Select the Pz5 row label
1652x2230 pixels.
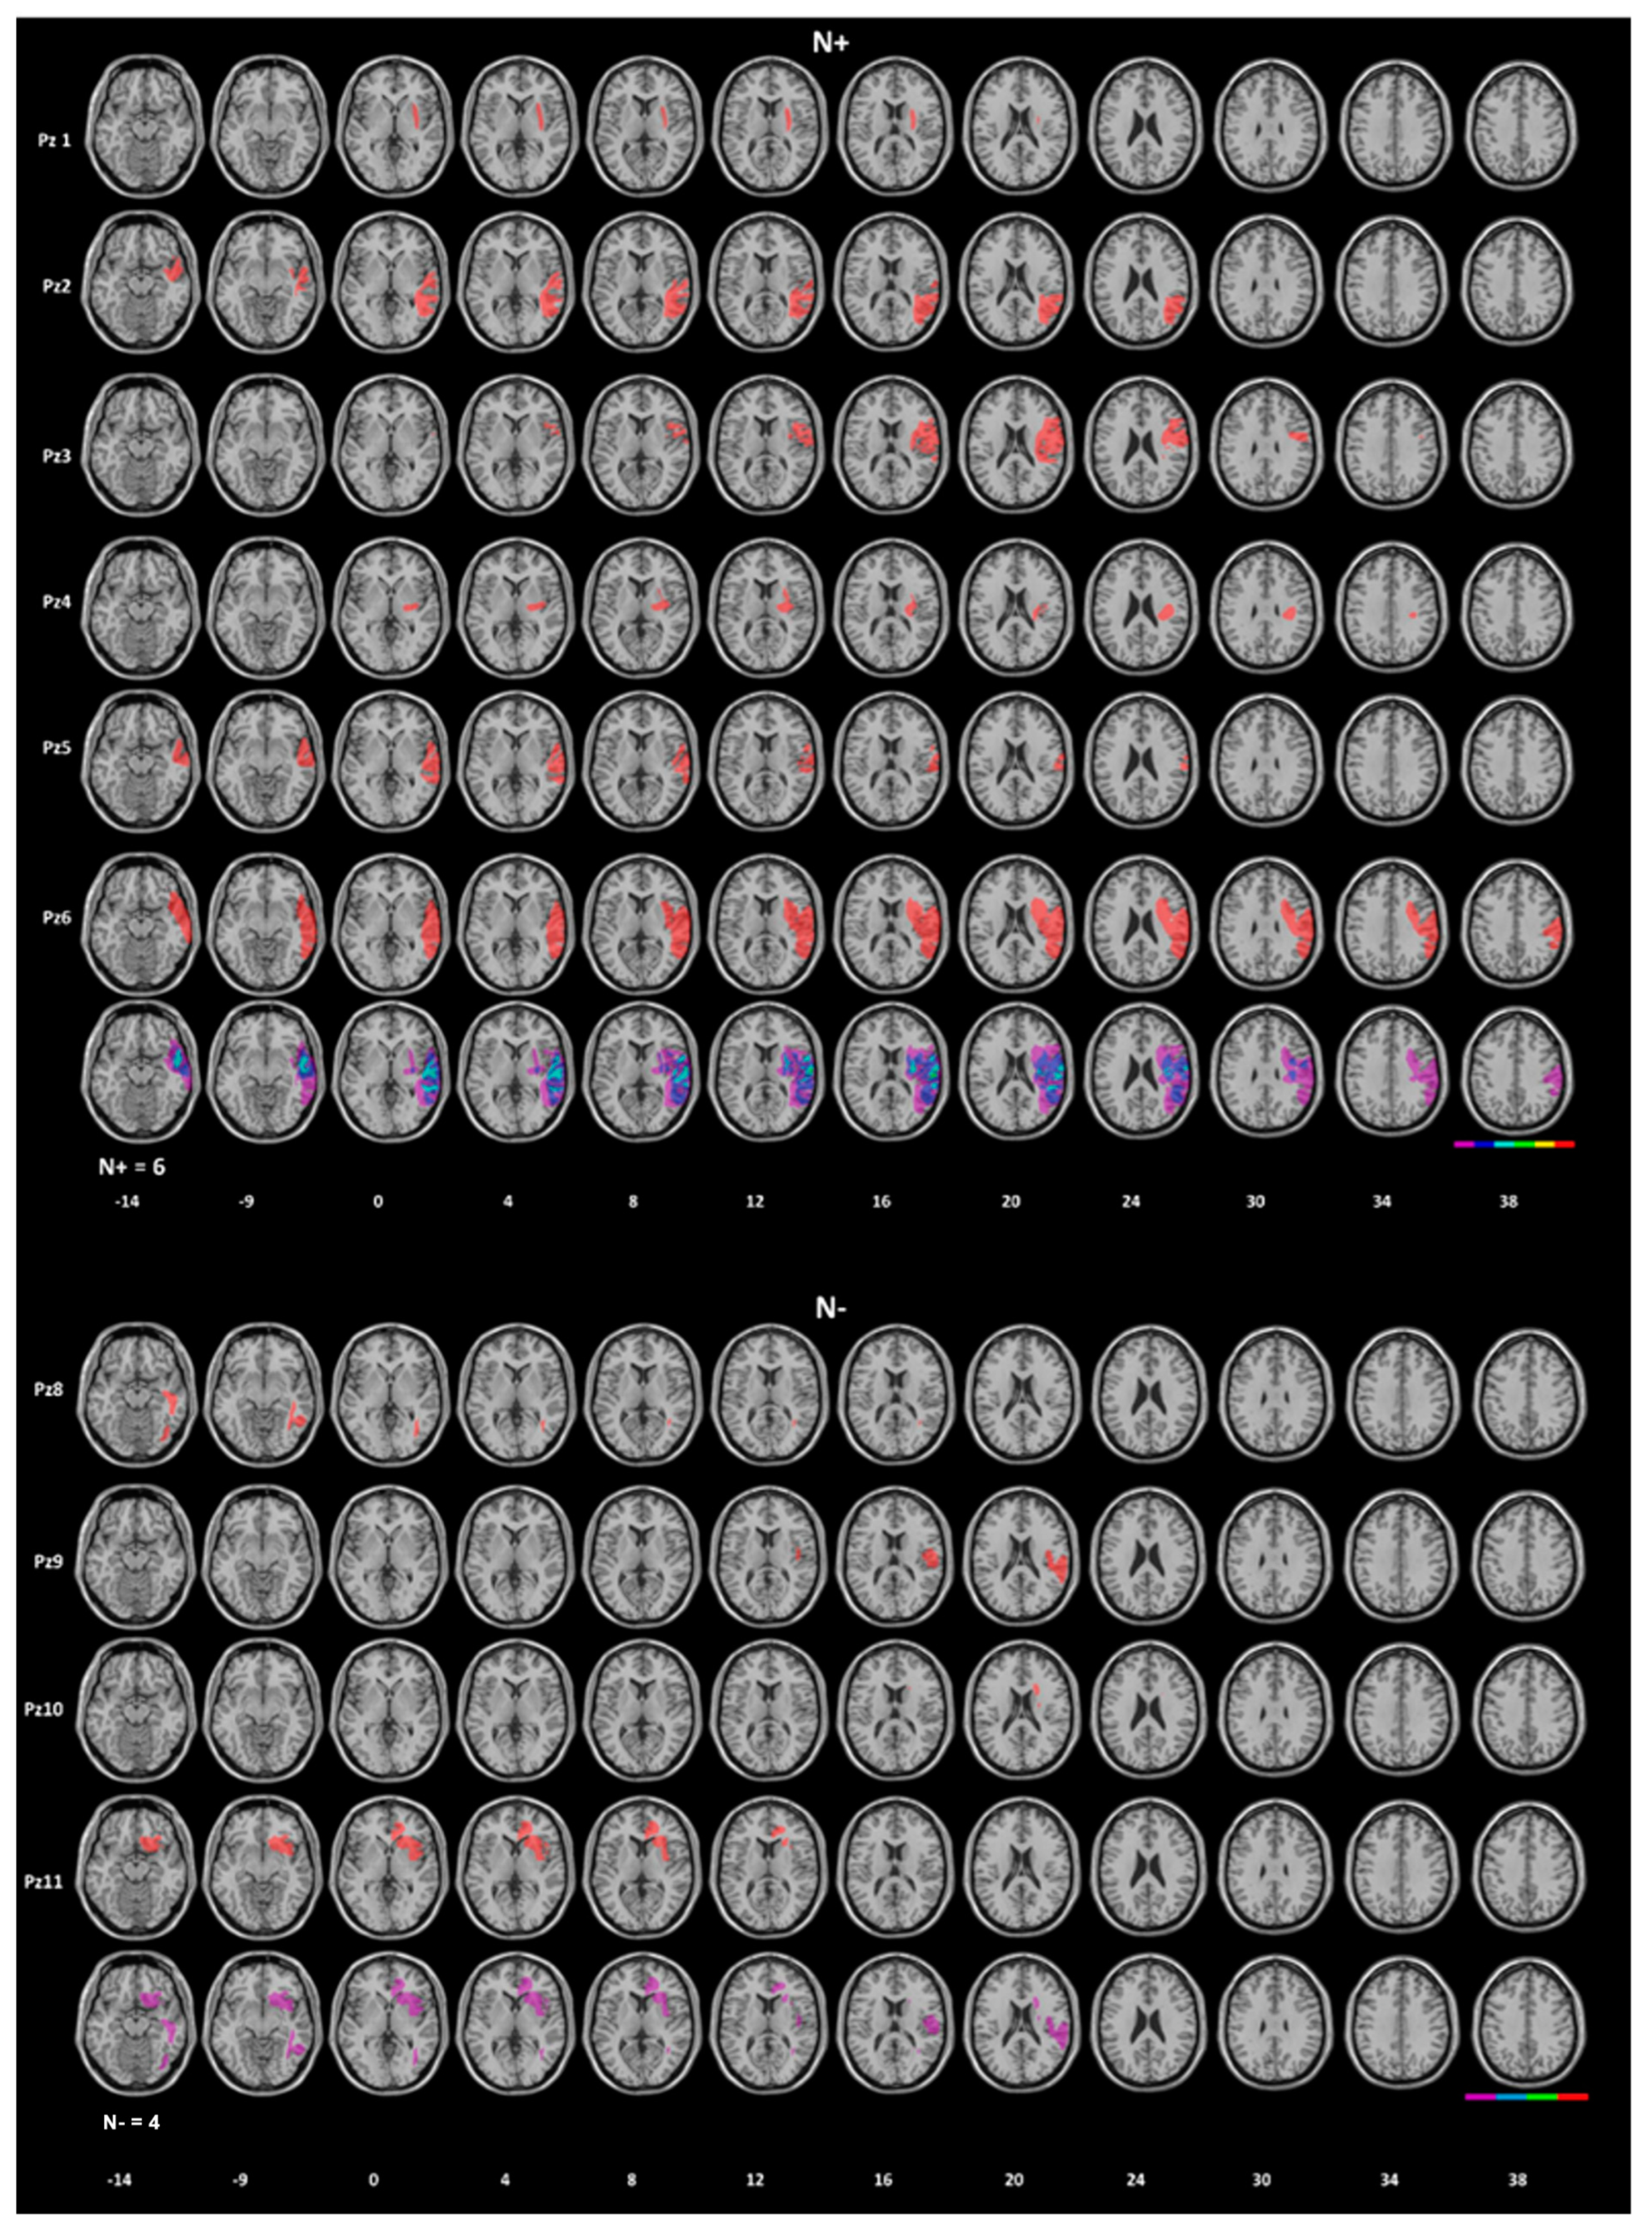tap(56, 747)
